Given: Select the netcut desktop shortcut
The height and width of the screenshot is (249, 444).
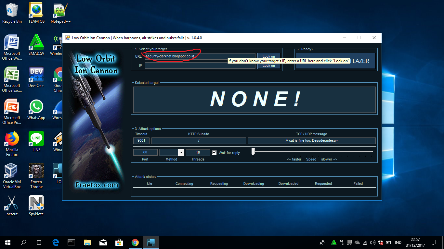Looking at the screenshot, I should [x=12, y=206].
